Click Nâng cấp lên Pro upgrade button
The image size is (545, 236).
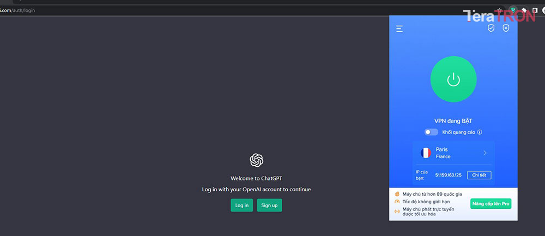pyautogui.click(x=491, y=204)
